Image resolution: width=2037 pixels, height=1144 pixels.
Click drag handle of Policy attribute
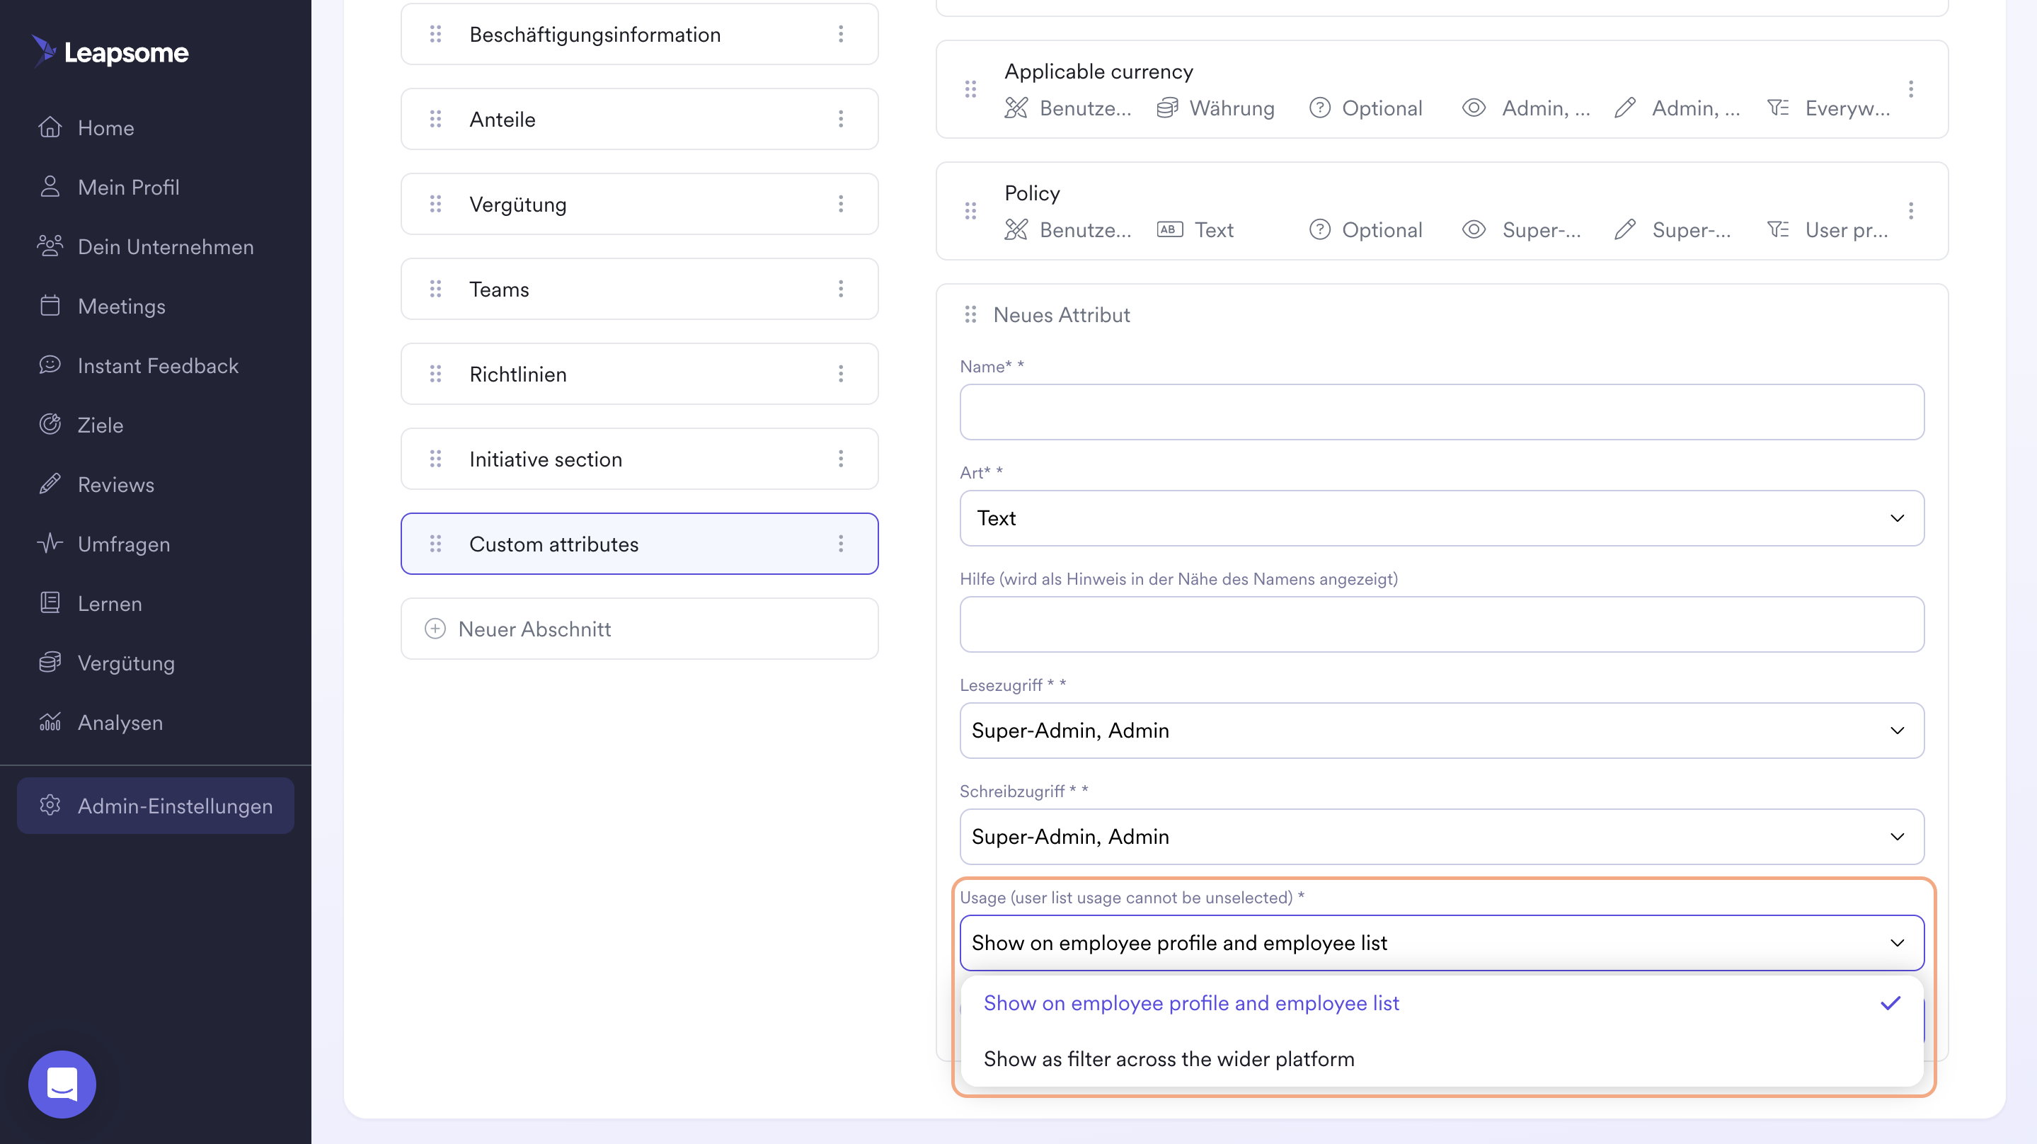[970, 210]
